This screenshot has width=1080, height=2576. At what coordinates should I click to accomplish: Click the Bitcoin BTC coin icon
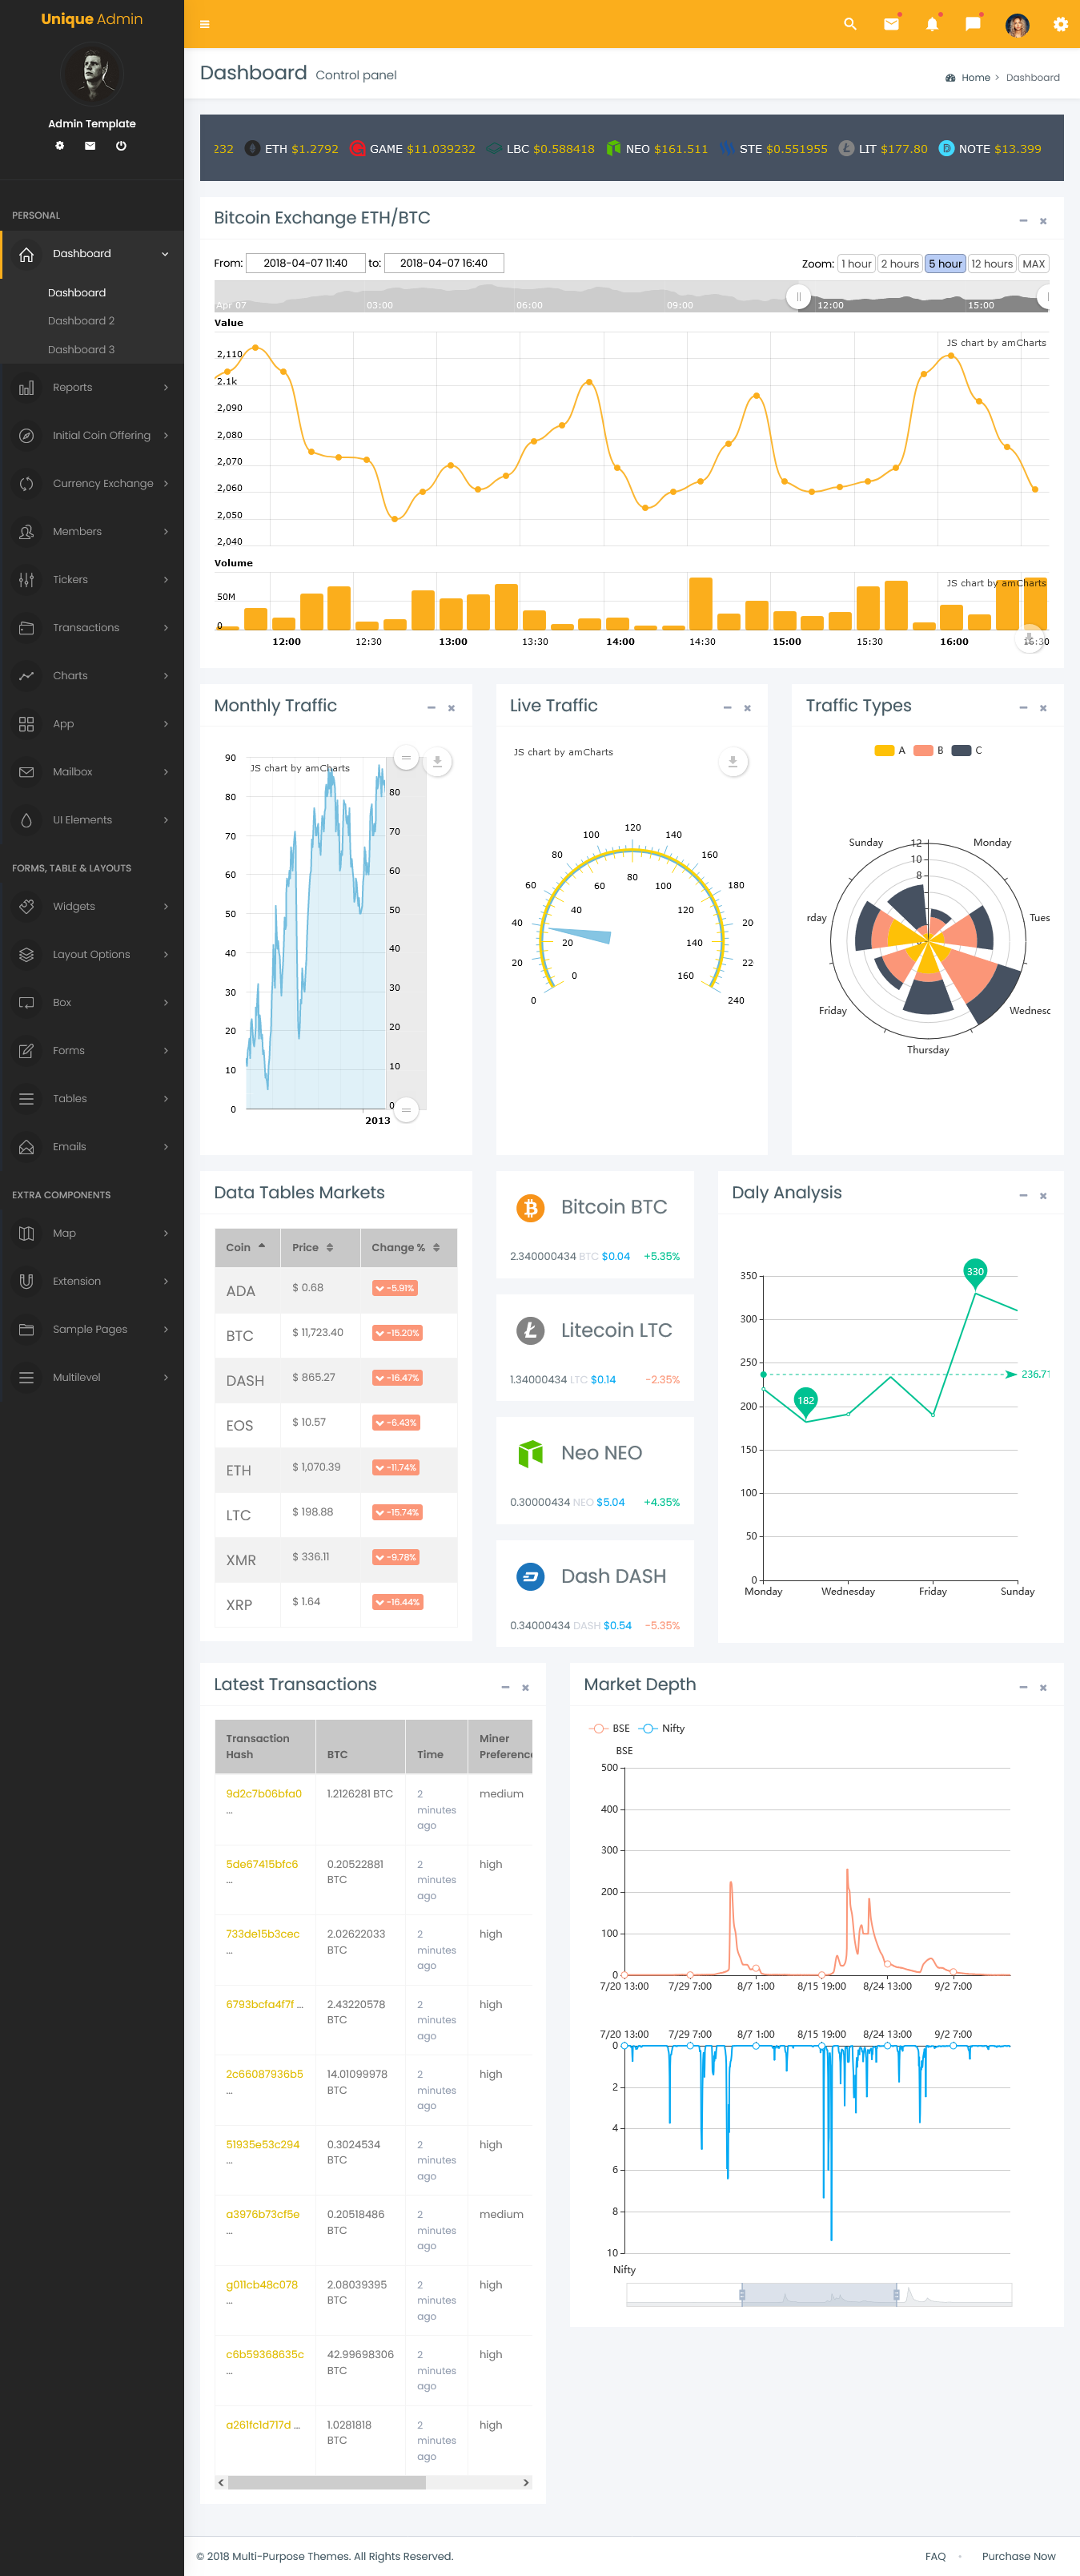click(531, 1208)
